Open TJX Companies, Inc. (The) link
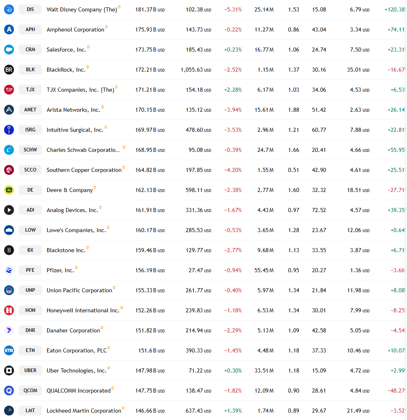This screenshot has width=407, height=420. pyautogui.click(x=80, y=90)
